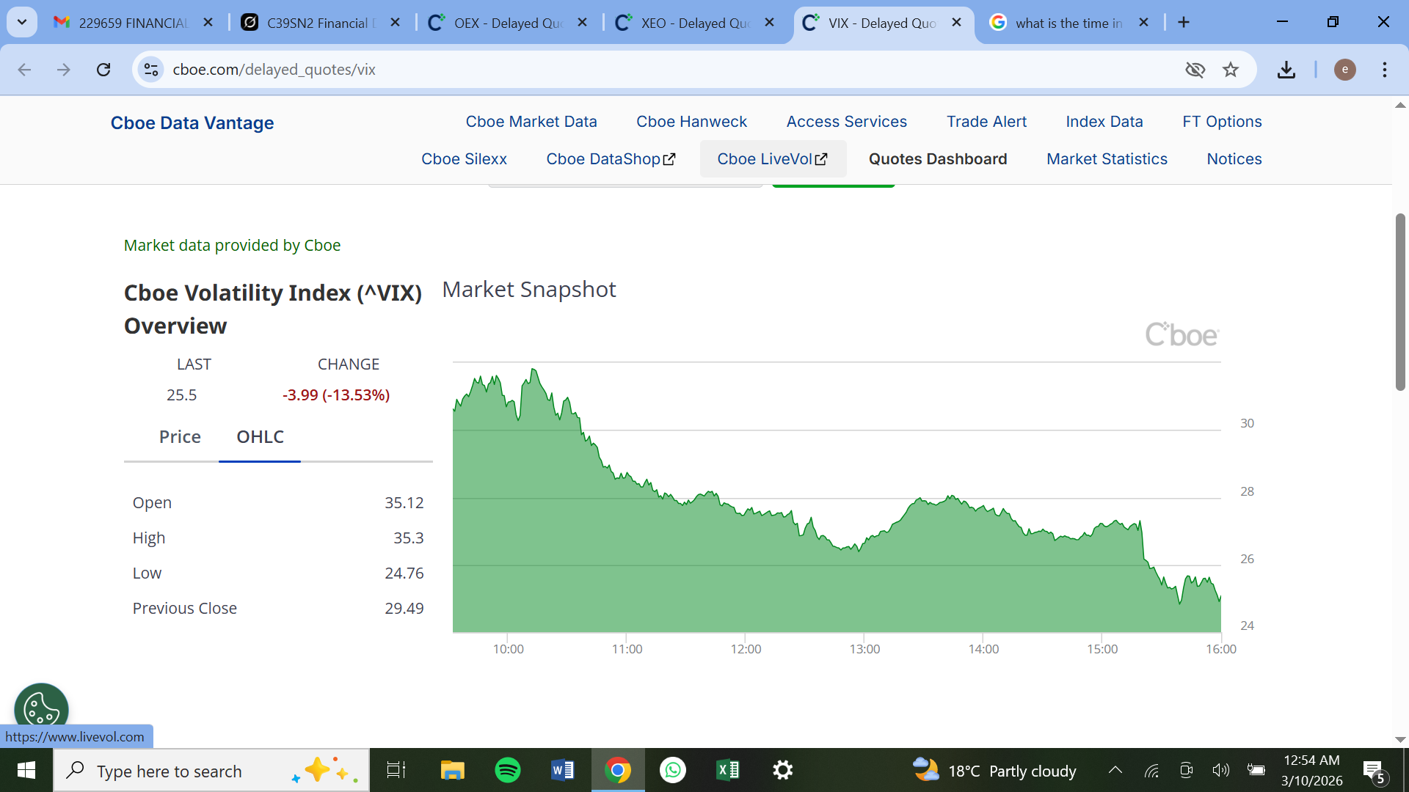The width and height of the screenshot is (1409, 792).
Task: Switch to the OEX Delayed Quotes tab
Action: pos(508,23)
